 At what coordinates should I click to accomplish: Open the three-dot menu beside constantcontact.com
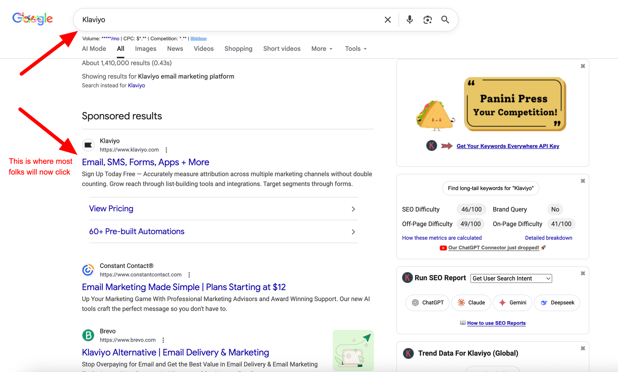[189, 275]
